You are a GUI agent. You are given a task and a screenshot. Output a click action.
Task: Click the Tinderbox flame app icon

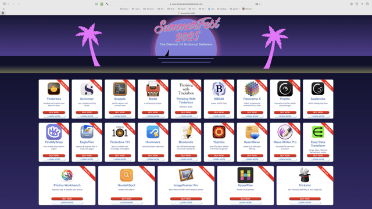(x=54, y=89)
